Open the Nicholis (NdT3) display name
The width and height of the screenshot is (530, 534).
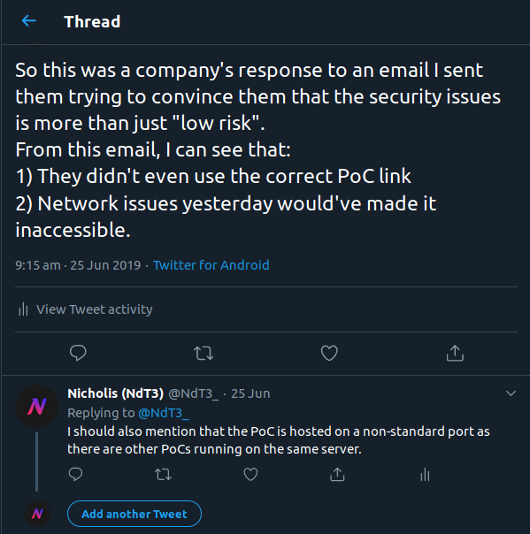pos(116,393)
